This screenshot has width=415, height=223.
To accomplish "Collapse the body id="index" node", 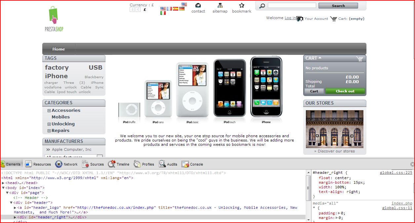I will click(3, 188).
